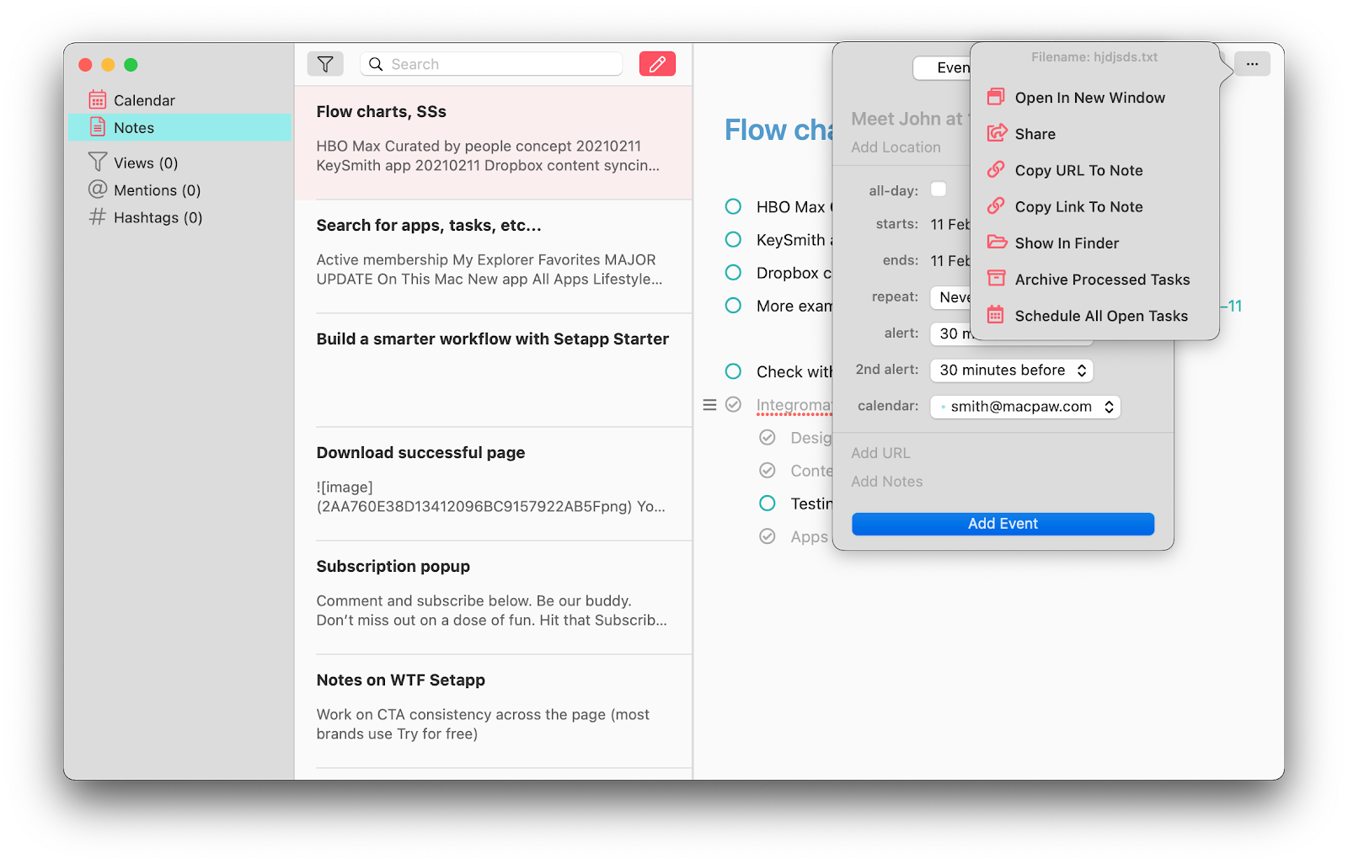This screenshot has width=1348, height=864.
Task: Open the 2nd alert dropdown set to 30 minutes
Action: pyautogui.click(x=1011, y=370)
